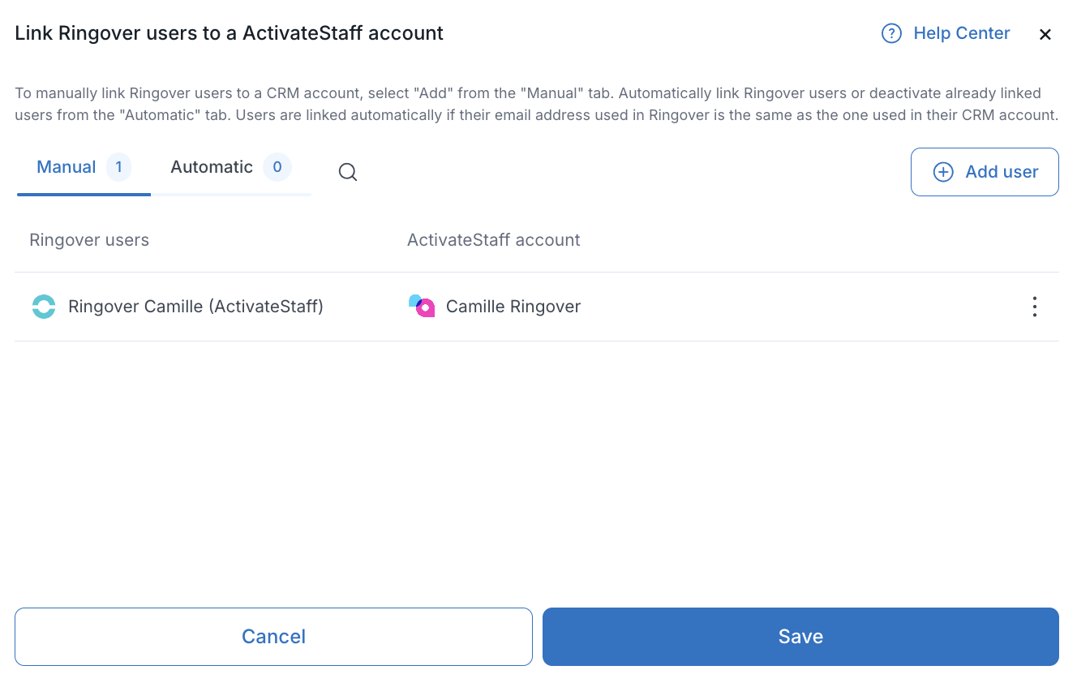Screen dimensions: 1077x683
Task: Click the ActivateStaff logo beside Camille Ringover
Action: [x=422, y=307]
